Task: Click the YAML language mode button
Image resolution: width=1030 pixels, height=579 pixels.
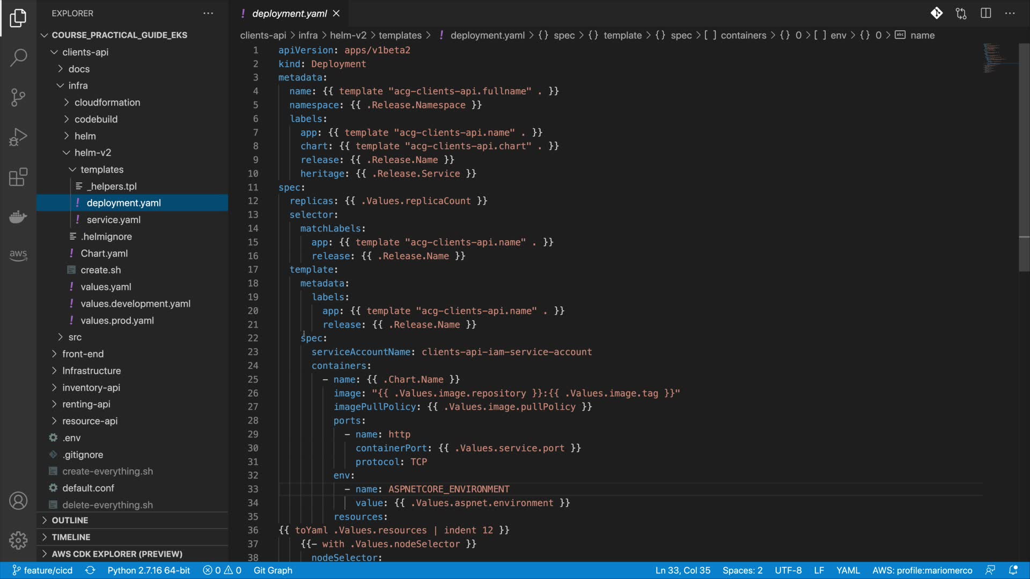Action: pyautogui.click(x=848, y=570)
